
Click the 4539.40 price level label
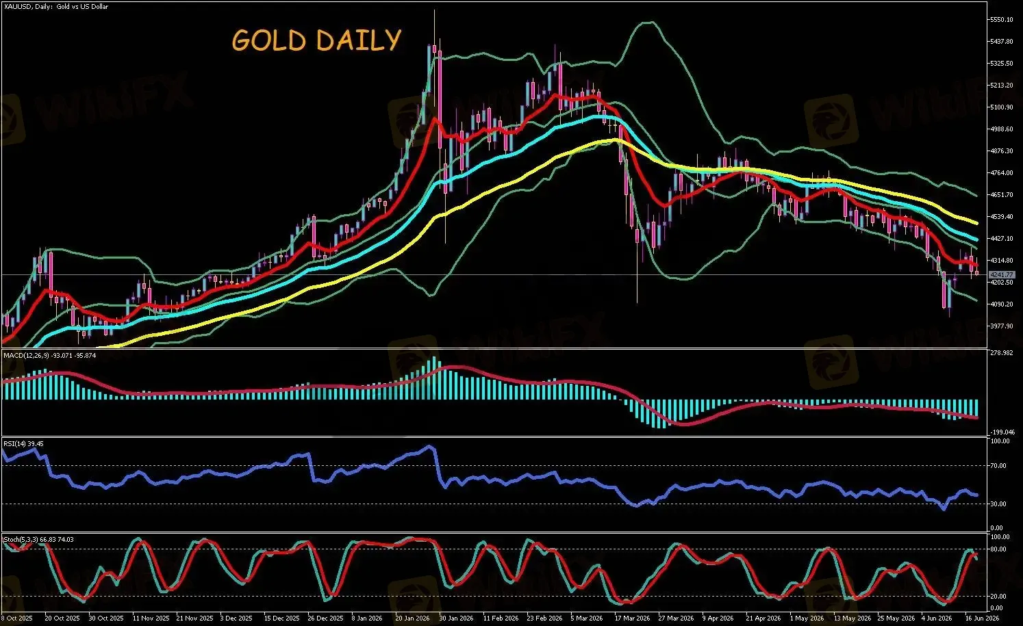(x=1001, y=217)
